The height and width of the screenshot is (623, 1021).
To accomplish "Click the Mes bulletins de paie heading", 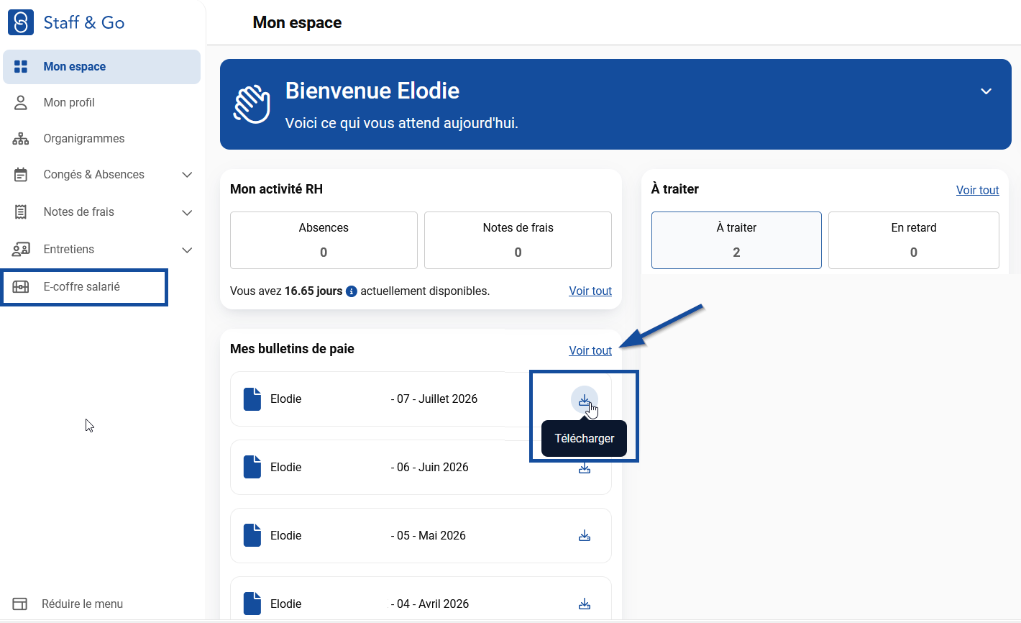I will point(292,349).
